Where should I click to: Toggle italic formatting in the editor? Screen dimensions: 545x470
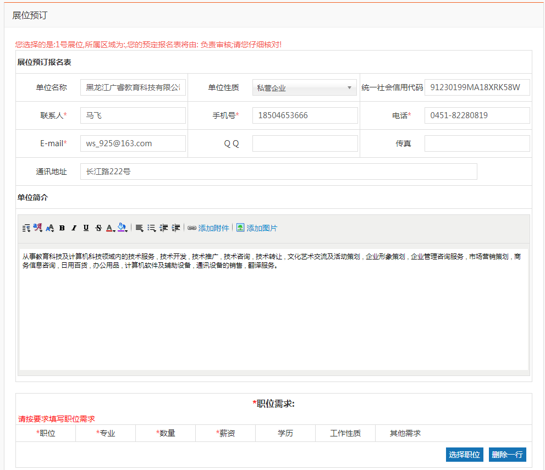pos(74,228)
